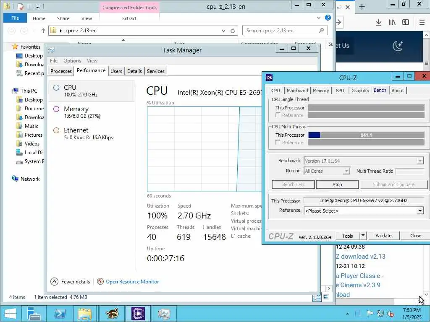Open the CPU-Z About tab
This screenshot has width=430, height=322.
click(398, 91)
